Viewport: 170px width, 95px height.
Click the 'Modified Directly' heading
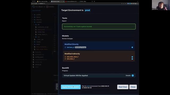(x=71, y=44)
